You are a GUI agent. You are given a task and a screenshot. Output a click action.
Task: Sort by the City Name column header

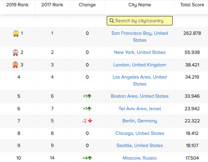click(x=139, y=5)
